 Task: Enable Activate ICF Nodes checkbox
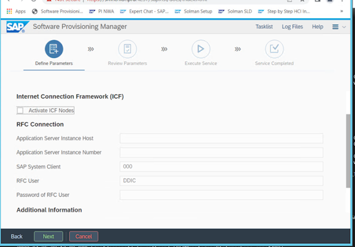pos(20,110)
